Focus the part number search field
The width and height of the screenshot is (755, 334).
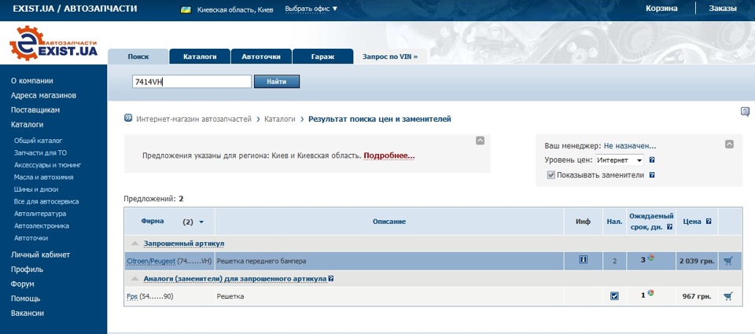coord(192,81)
